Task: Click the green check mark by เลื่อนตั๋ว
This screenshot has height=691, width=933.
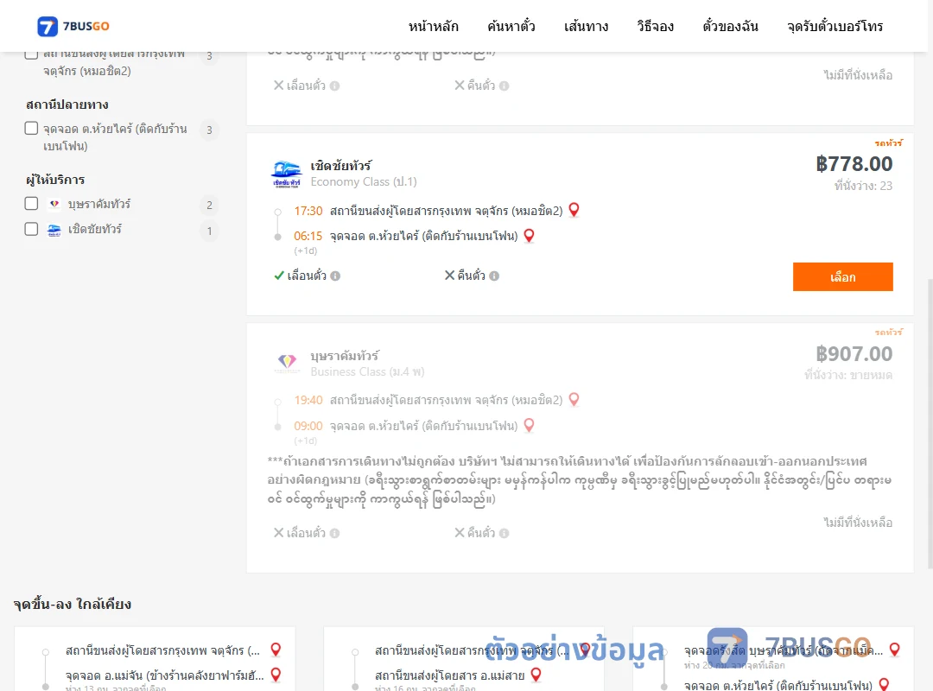Action: coord(278,276)
